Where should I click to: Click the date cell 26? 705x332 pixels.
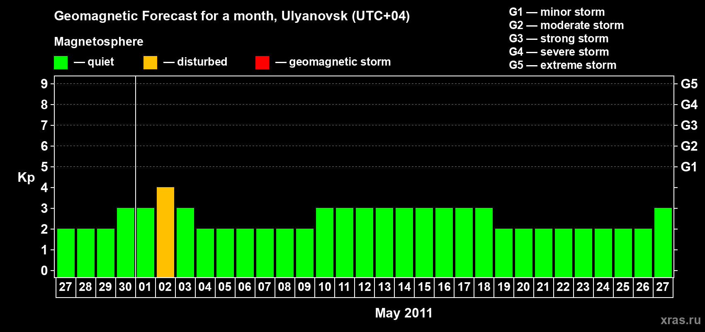coord(643,287)
